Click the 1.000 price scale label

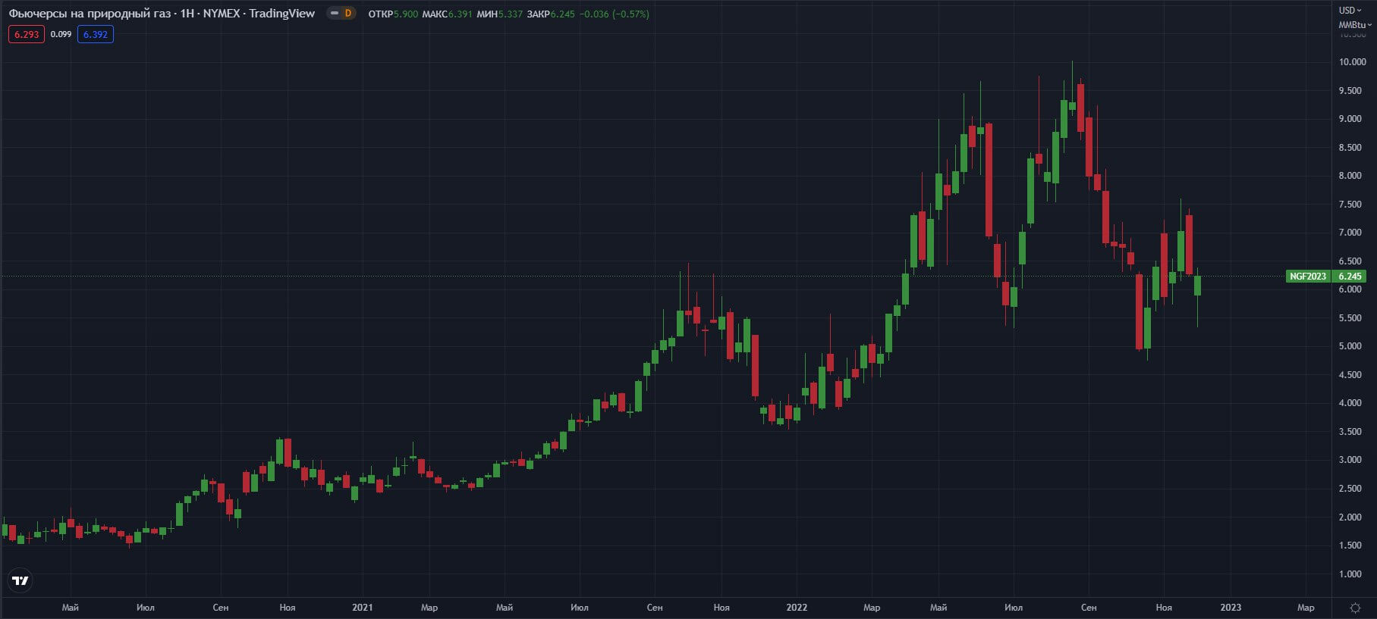tap(1350, 574)
